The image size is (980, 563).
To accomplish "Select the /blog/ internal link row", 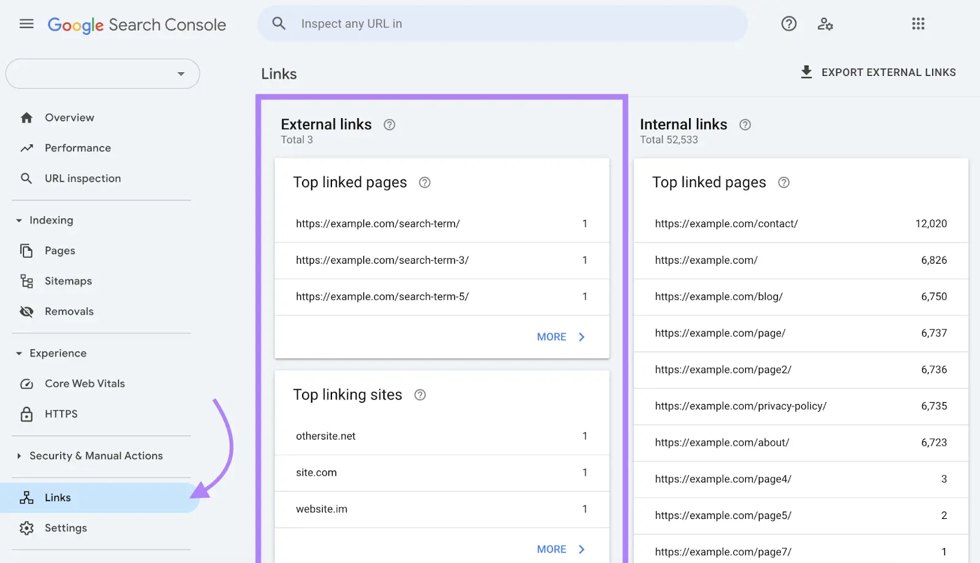I will (801, 297).
